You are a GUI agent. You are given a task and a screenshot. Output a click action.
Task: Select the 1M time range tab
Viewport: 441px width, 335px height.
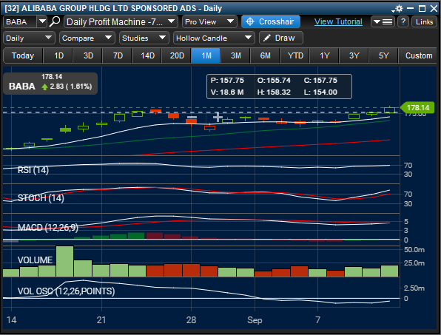tap(206, 55)
